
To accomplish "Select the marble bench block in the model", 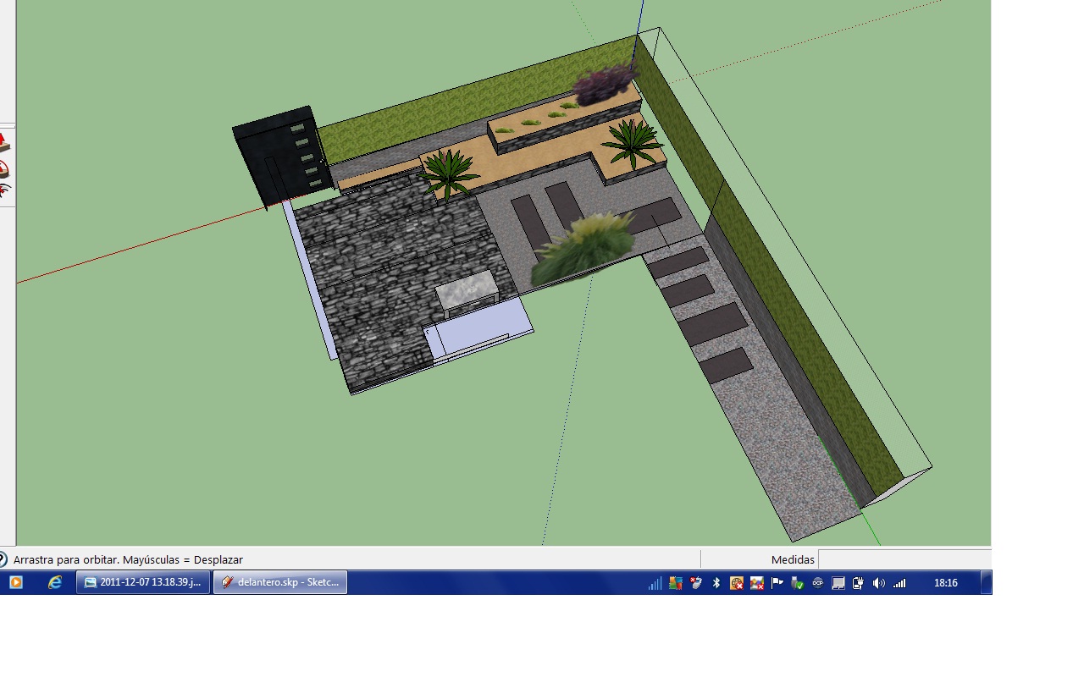I will tap(467, 293).
